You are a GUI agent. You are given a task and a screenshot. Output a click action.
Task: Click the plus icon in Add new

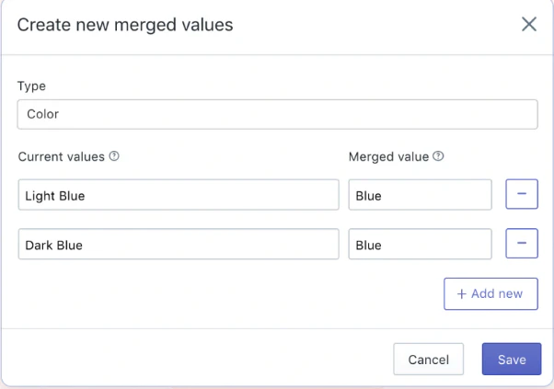pyautogui.click(x=462, y=293)
